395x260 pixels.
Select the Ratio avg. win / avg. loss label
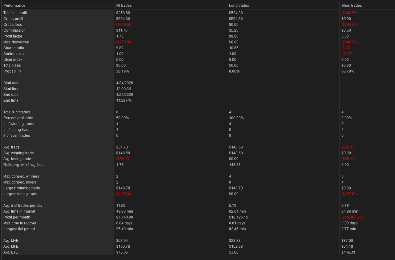click(x=24, y=165)
